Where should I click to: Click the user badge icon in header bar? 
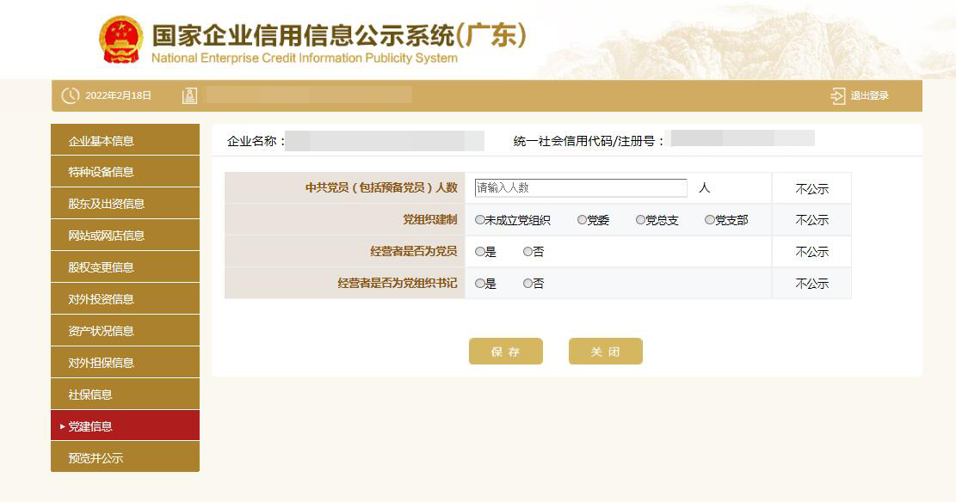pos(189,95)
